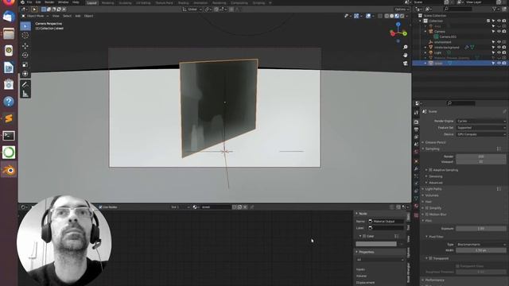
Task: Select the Move tool
Action: [25, 46]
